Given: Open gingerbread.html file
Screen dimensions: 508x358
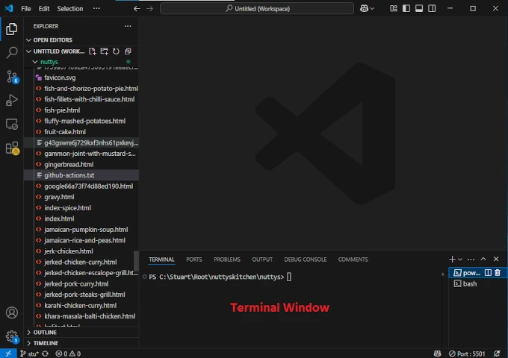Looking at the screenshot, I should coord(81,165).
